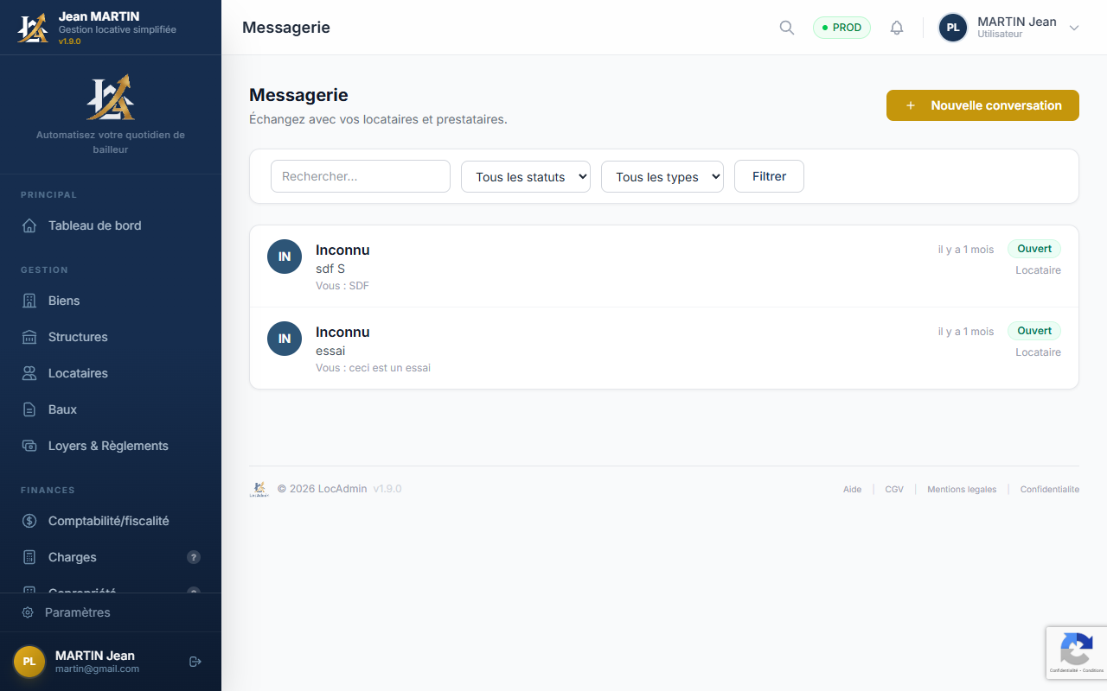Click the Biens building icon
The image size is (1107, 691).
(29, 301)
